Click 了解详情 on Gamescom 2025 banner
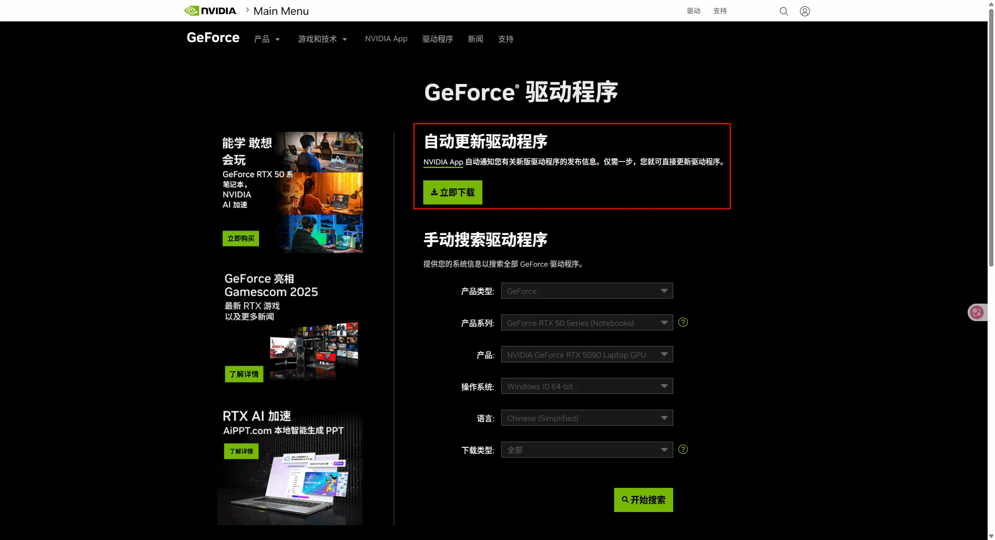Viewport: 995px width, 540px height. [244, 374]
